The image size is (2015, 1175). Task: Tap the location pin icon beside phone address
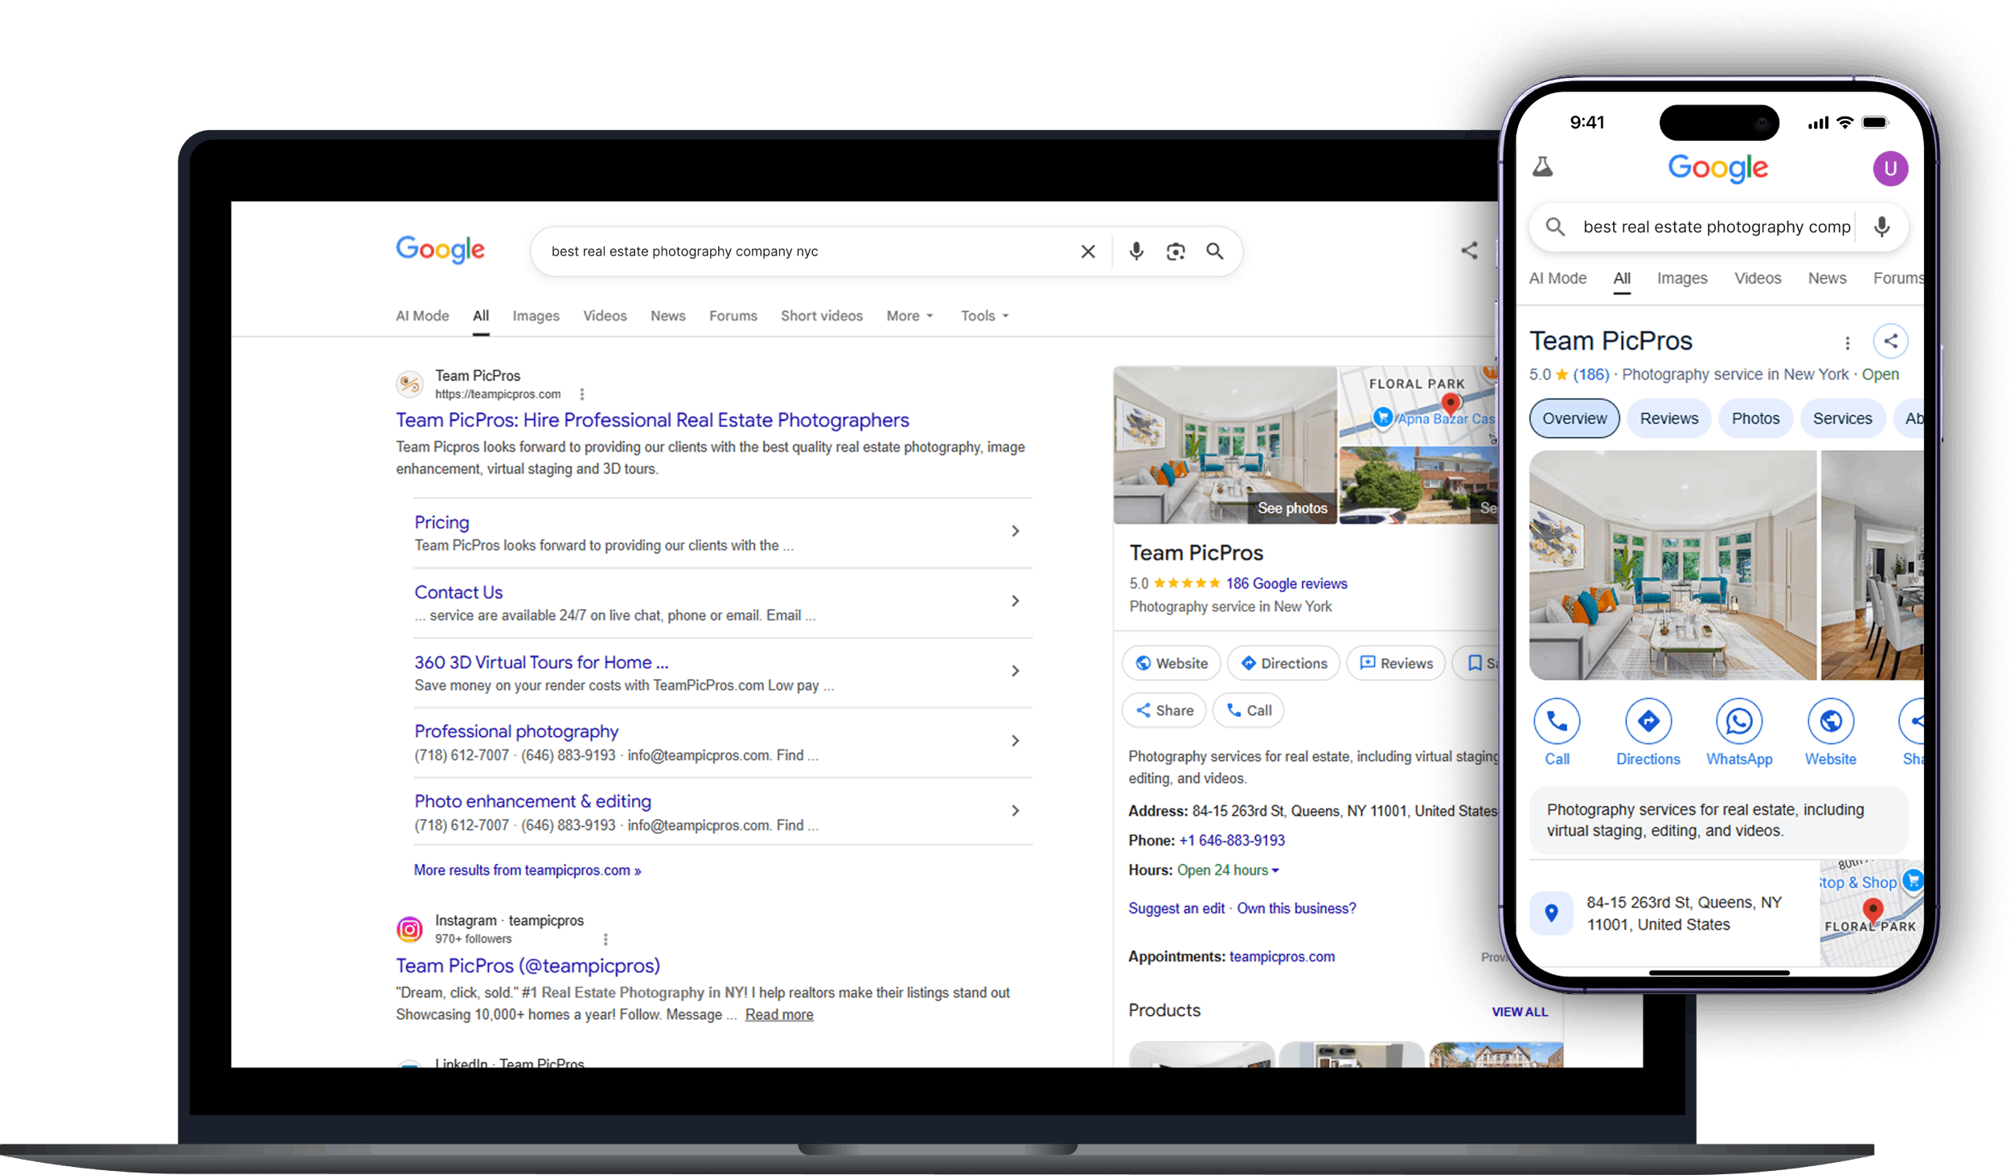tap(1551, 913)
